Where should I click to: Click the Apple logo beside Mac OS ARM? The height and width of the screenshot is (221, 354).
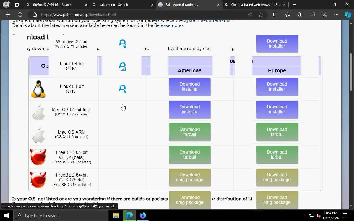point(38,135)
